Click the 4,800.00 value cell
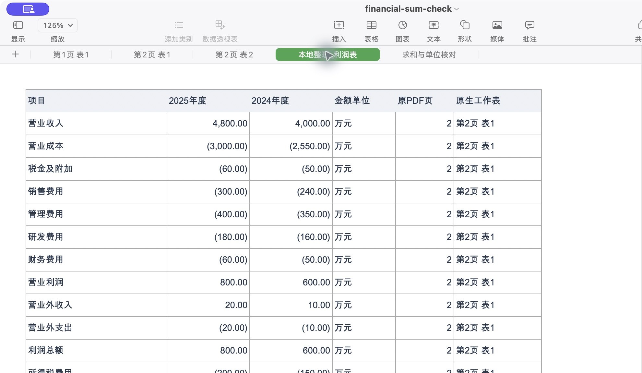The width and height of the screenshot is (642, 373). (x=208, y=124)
